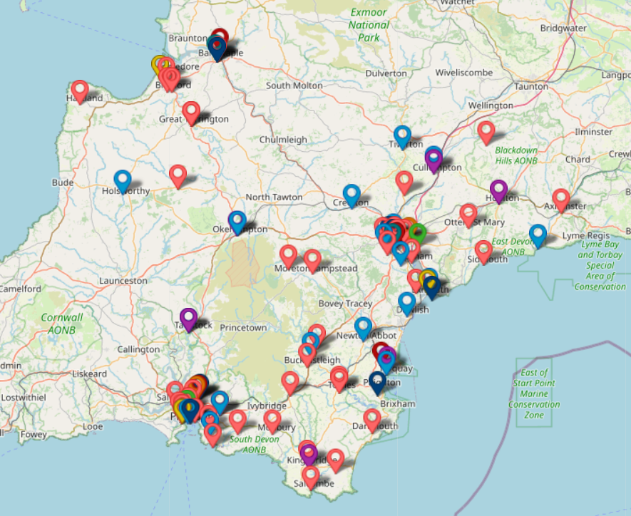
Task: Click the red marker at Hartland
Action: 80,90
